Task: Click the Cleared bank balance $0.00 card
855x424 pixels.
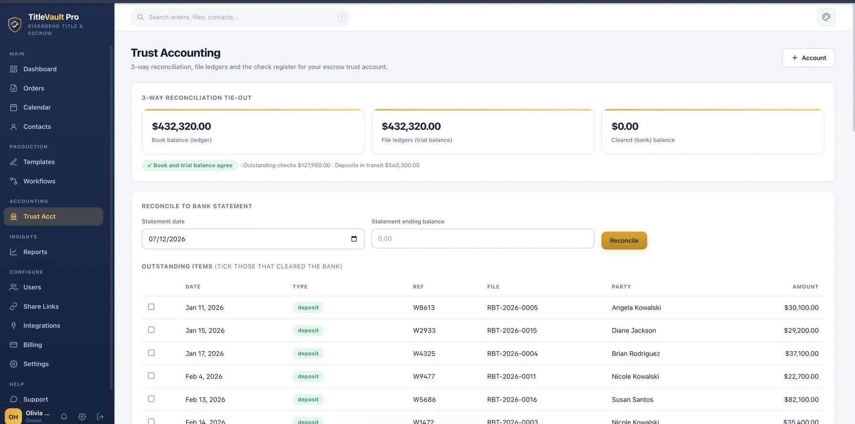Action: (713, 131)
